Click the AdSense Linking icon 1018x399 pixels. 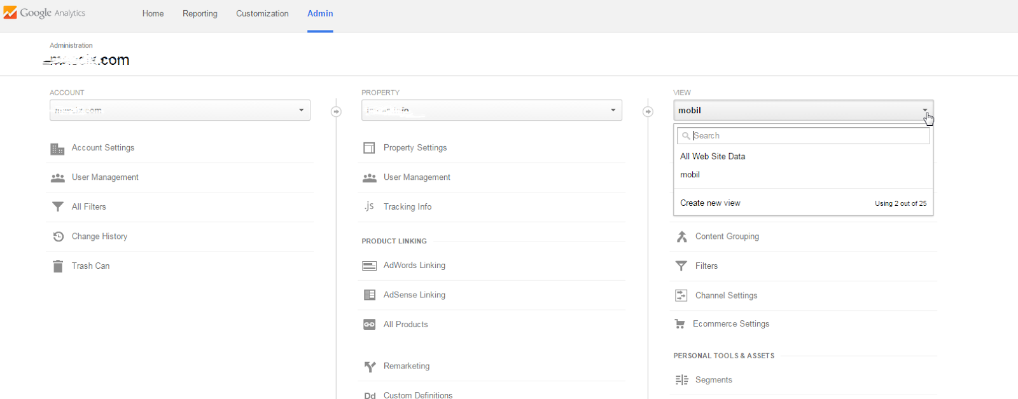tap(369, 295)
